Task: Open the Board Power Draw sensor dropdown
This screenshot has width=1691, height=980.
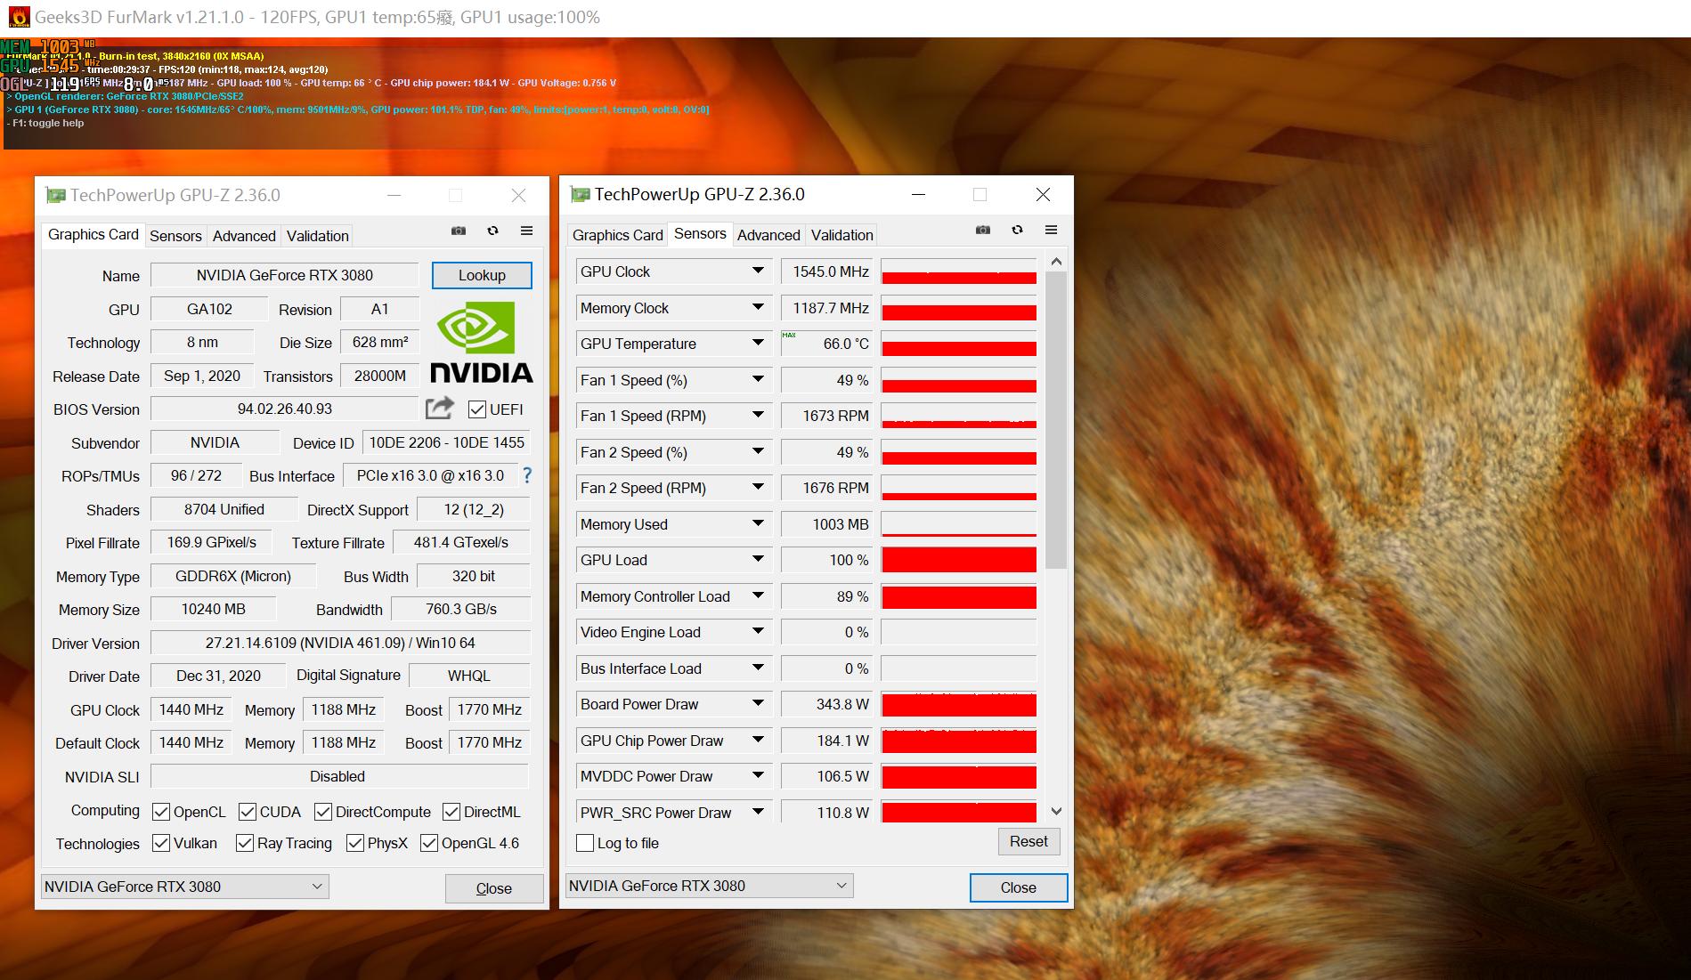Action: 758,703
